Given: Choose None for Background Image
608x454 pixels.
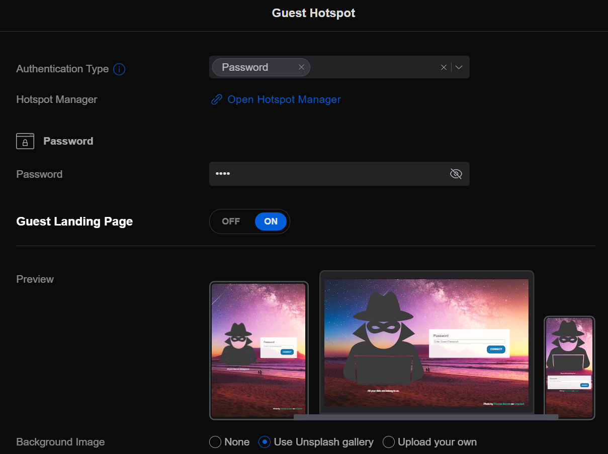Looking at the screenshot, I should [x=215, y=442].
